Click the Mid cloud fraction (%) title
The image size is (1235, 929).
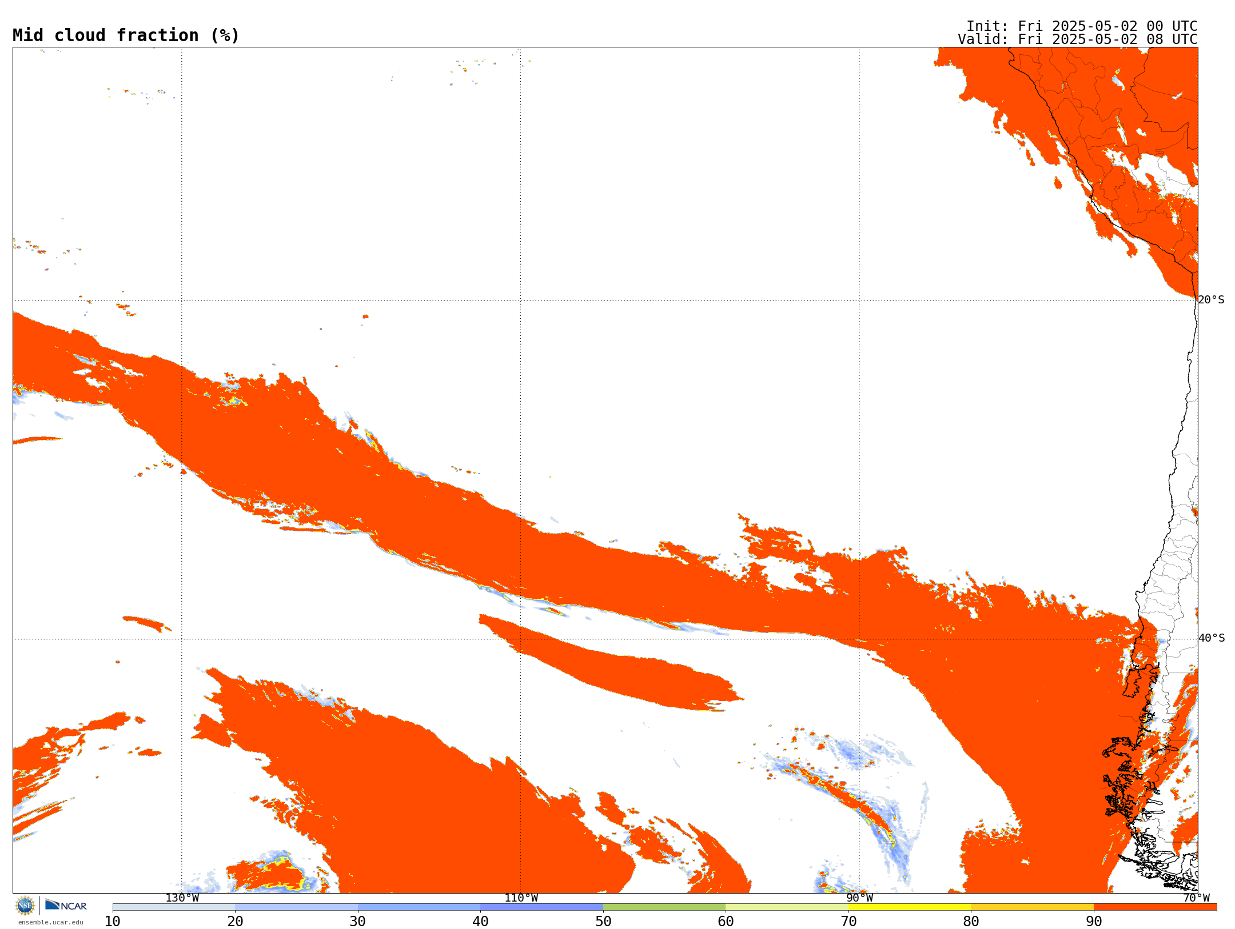click(x=126, y=35)
